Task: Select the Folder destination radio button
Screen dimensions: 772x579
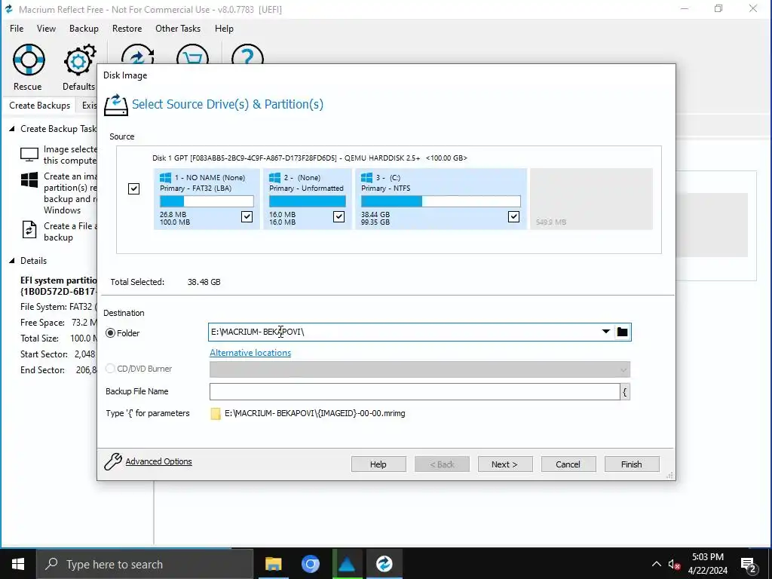Action: [110, 333]
